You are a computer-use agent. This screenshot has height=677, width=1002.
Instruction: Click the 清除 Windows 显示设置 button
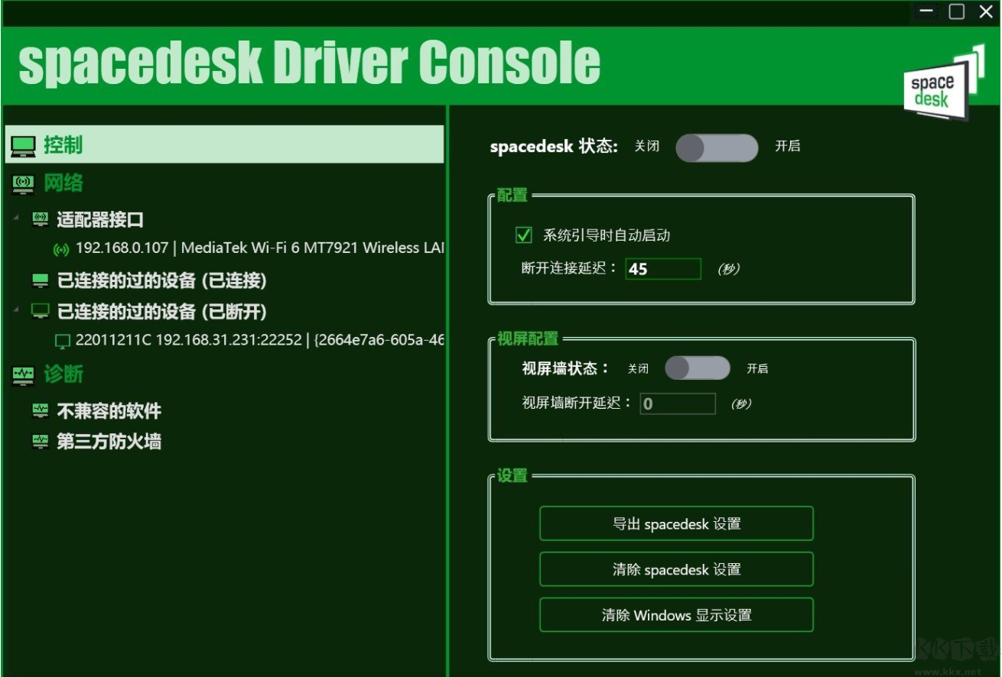(x=676, y=615)
